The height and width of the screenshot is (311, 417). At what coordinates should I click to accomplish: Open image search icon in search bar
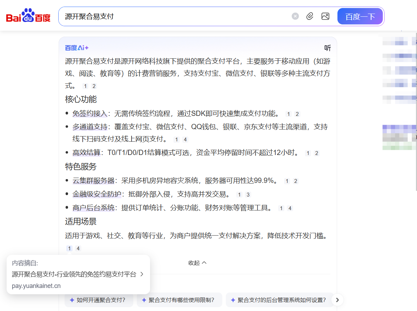[x=325, y=16]
